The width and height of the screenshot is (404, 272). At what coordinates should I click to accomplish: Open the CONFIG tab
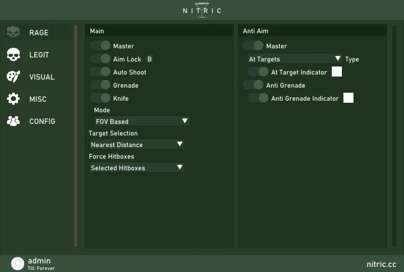pyautogui.click(x=42, y=121)
